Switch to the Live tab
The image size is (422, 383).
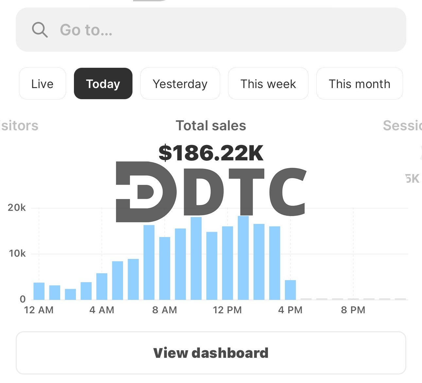point(43,84)
